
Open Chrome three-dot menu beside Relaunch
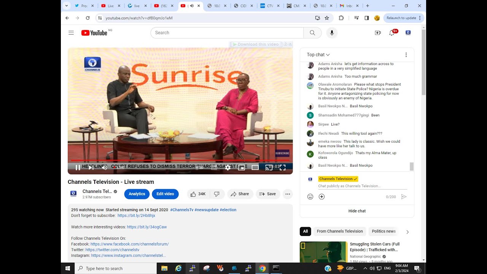420,18
